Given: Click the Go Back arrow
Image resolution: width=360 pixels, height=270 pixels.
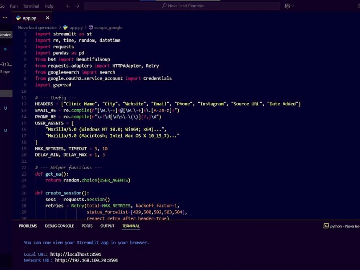Looking at the screenshot, I should click(68, 6).
